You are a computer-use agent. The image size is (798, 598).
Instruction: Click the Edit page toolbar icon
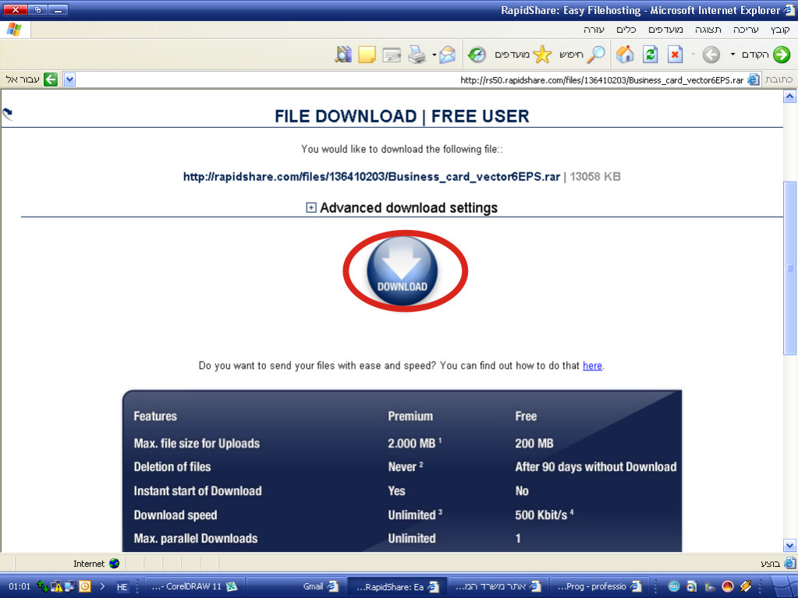[392, 55]
